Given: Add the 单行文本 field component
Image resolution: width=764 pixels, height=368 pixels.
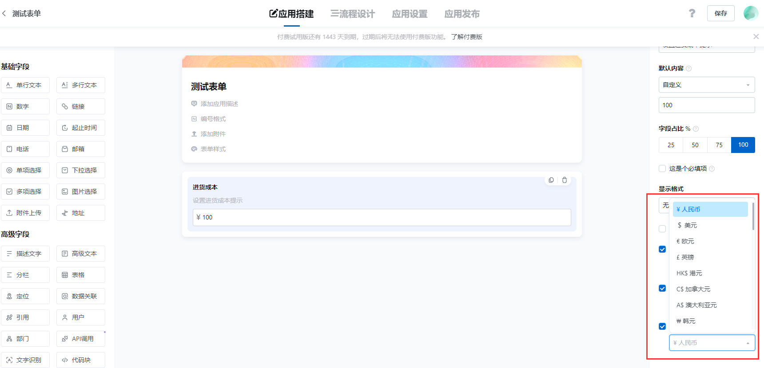Looking at the screenshot, I should (25, 85).
